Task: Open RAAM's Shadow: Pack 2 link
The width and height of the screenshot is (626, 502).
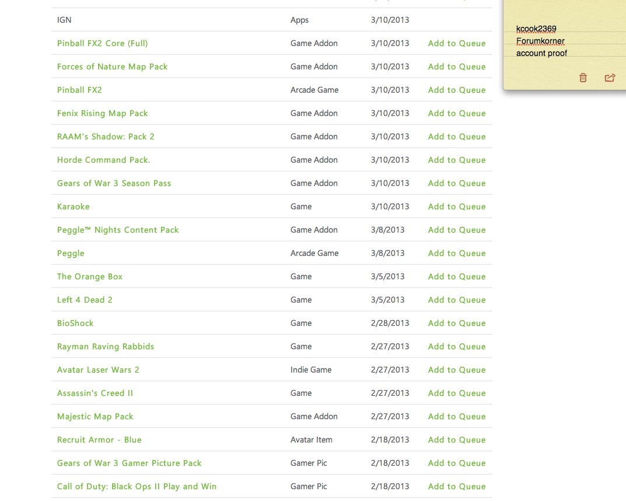Action: tap(106, 136)
